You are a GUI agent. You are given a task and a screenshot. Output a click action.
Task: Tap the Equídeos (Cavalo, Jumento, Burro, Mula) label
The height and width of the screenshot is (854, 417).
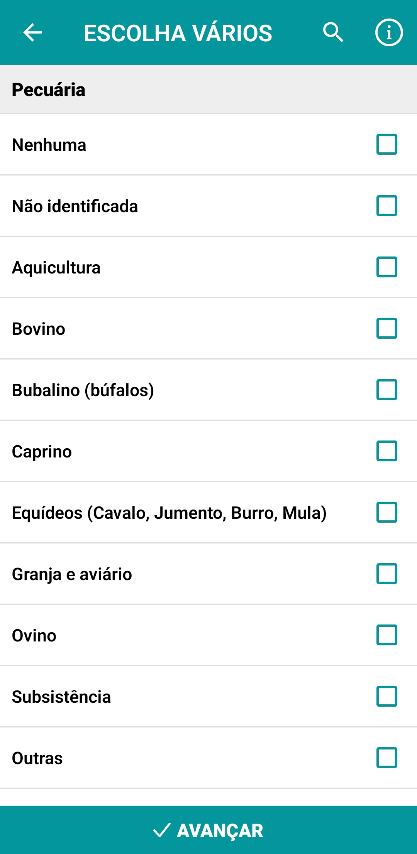point(169,513)
